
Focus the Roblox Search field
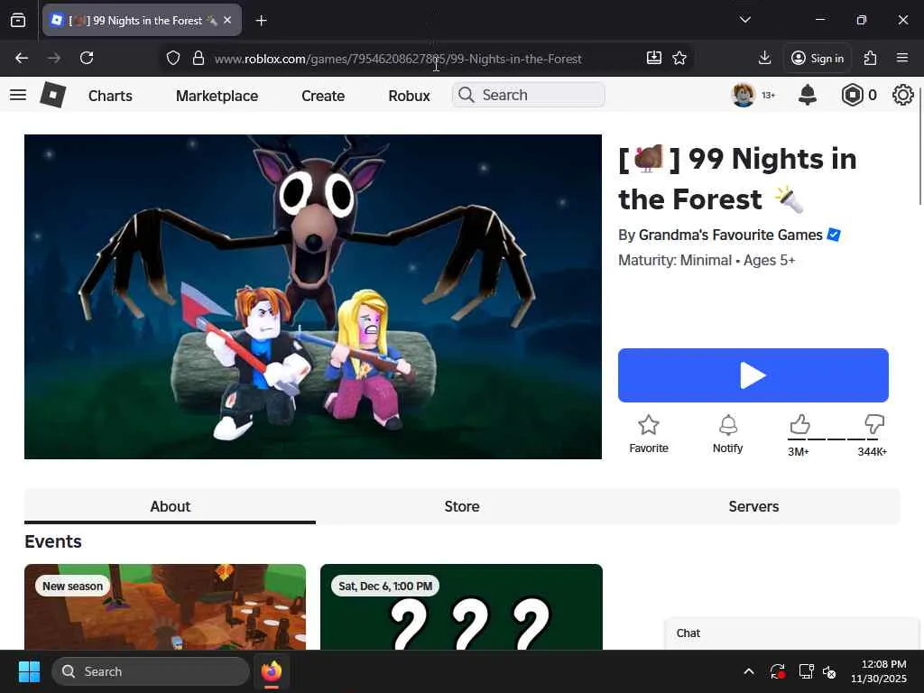[x=529, y=95]
